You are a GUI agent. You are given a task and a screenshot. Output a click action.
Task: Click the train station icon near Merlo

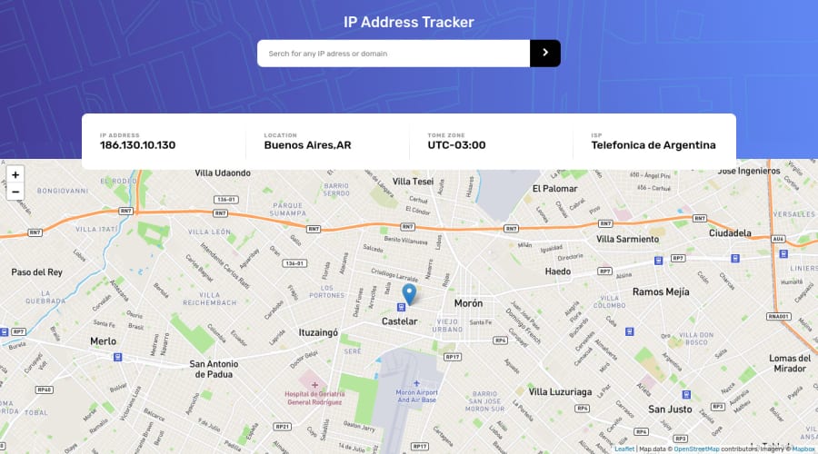coord(118,357)
